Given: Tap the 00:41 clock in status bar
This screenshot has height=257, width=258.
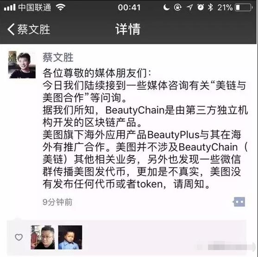Looking at the screenshot, I should pyautogui.click(x=129, y=7).
